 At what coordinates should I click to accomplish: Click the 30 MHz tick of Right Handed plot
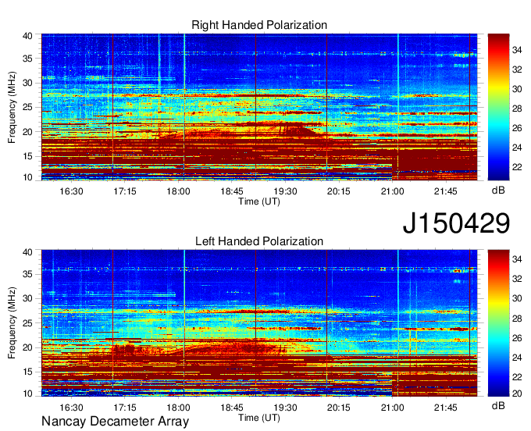coord(27,83)
